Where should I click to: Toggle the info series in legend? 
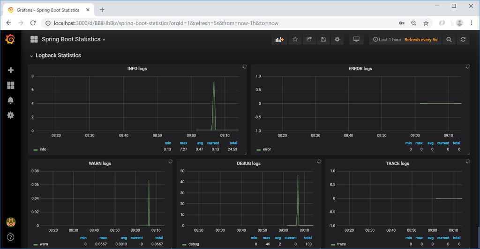click(43, 149)
